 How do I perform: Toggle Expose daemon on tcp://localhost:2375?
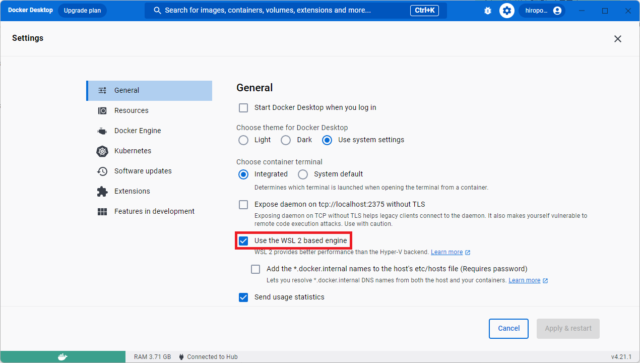[x=243, y=204]
